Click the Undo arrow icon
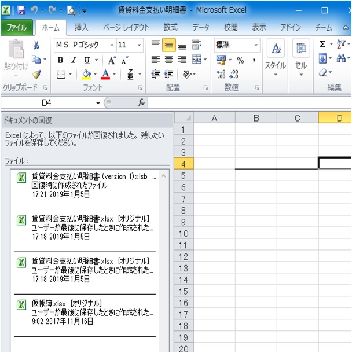Image resolution: width=352 pixels, height=353 pixels. pyautogui.click(x=34, y=10)
